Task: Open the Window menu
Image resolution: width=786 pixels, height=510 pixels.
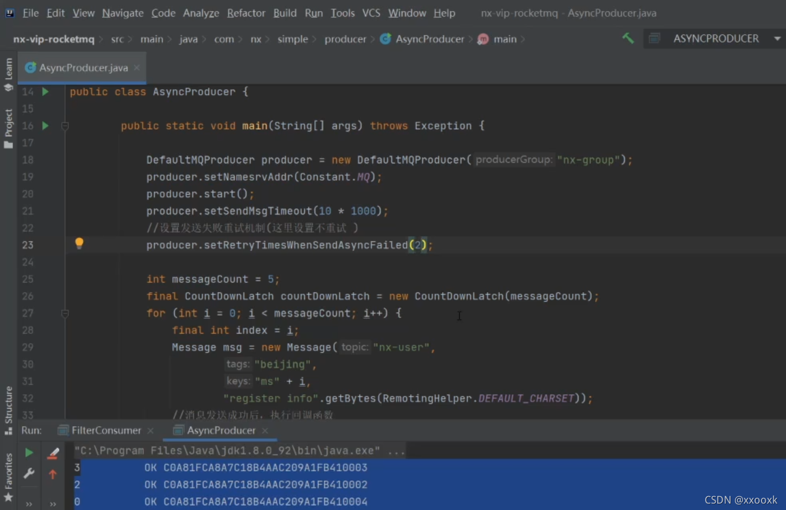Action: click(x=407, y=13)
